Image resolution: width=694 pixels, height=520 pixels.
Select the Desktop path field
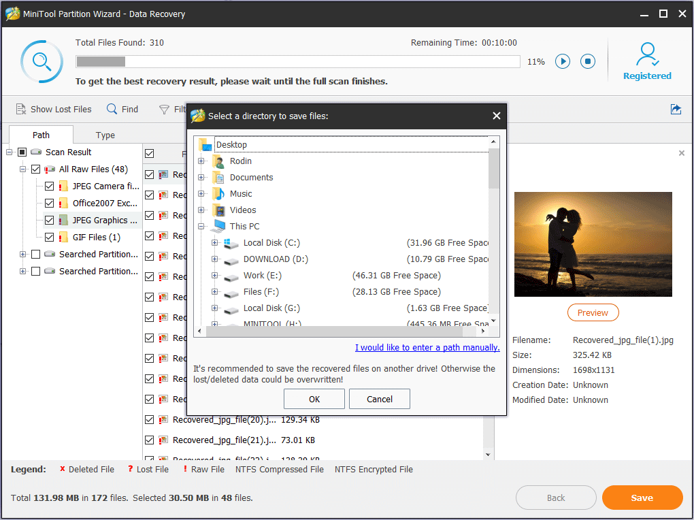(352, 144)
